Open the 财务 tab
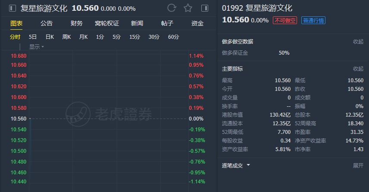The width and height of the screenshot is (369, 192). 77,23
